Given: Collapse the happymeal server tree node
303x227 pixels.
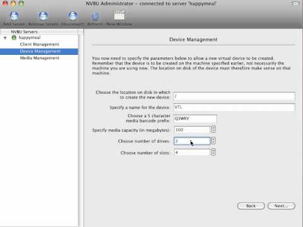Looking at the screenshot, I should (x=5, y=38).
